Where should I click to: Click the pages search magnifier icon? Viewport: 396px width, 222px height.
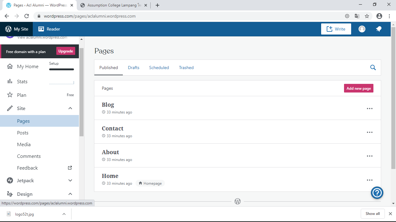point(373,68)
